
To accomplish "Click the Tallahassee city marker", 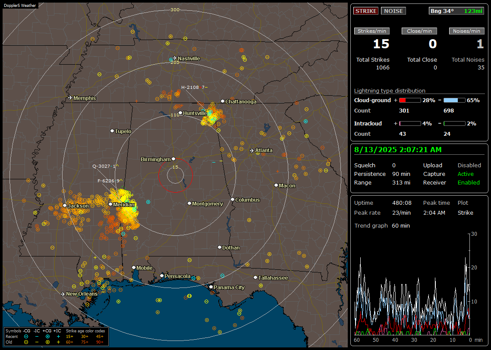I will coord(255,278).
